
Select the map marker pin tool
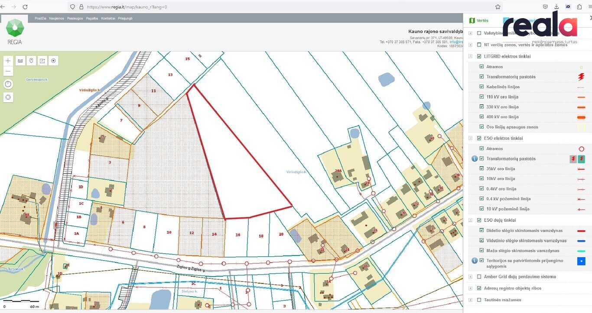[31, 61]
